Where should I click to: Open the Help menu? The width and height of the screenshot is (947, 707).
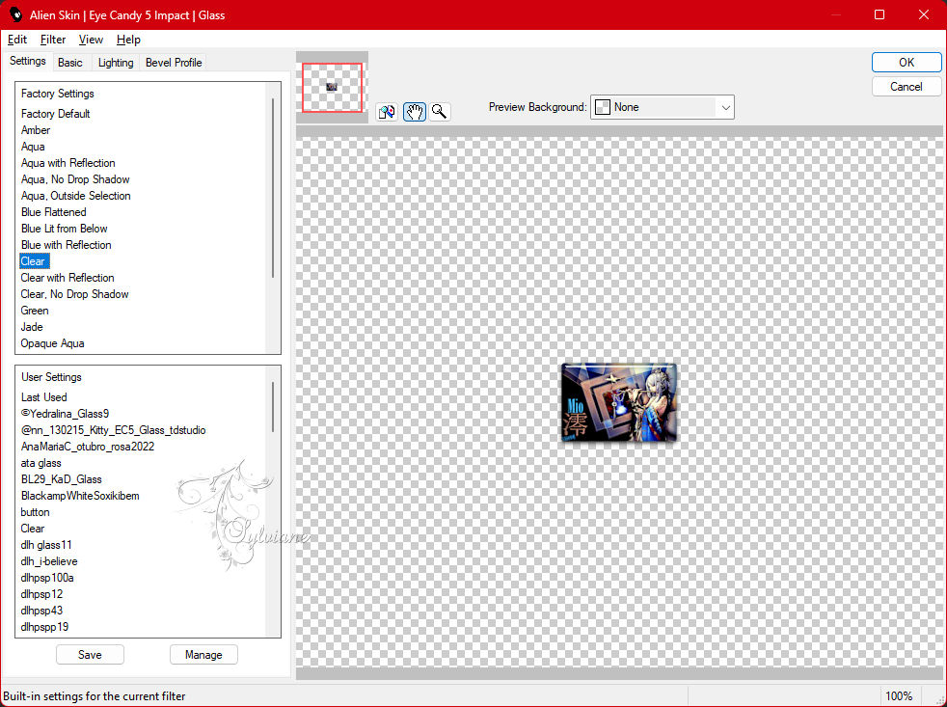pyautogui.click(x=128, y=40)
